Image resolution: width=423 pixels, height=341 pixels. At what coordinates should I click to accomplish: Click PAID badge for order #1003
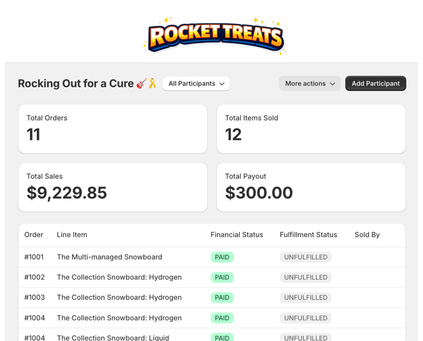(x=222, y=297)
